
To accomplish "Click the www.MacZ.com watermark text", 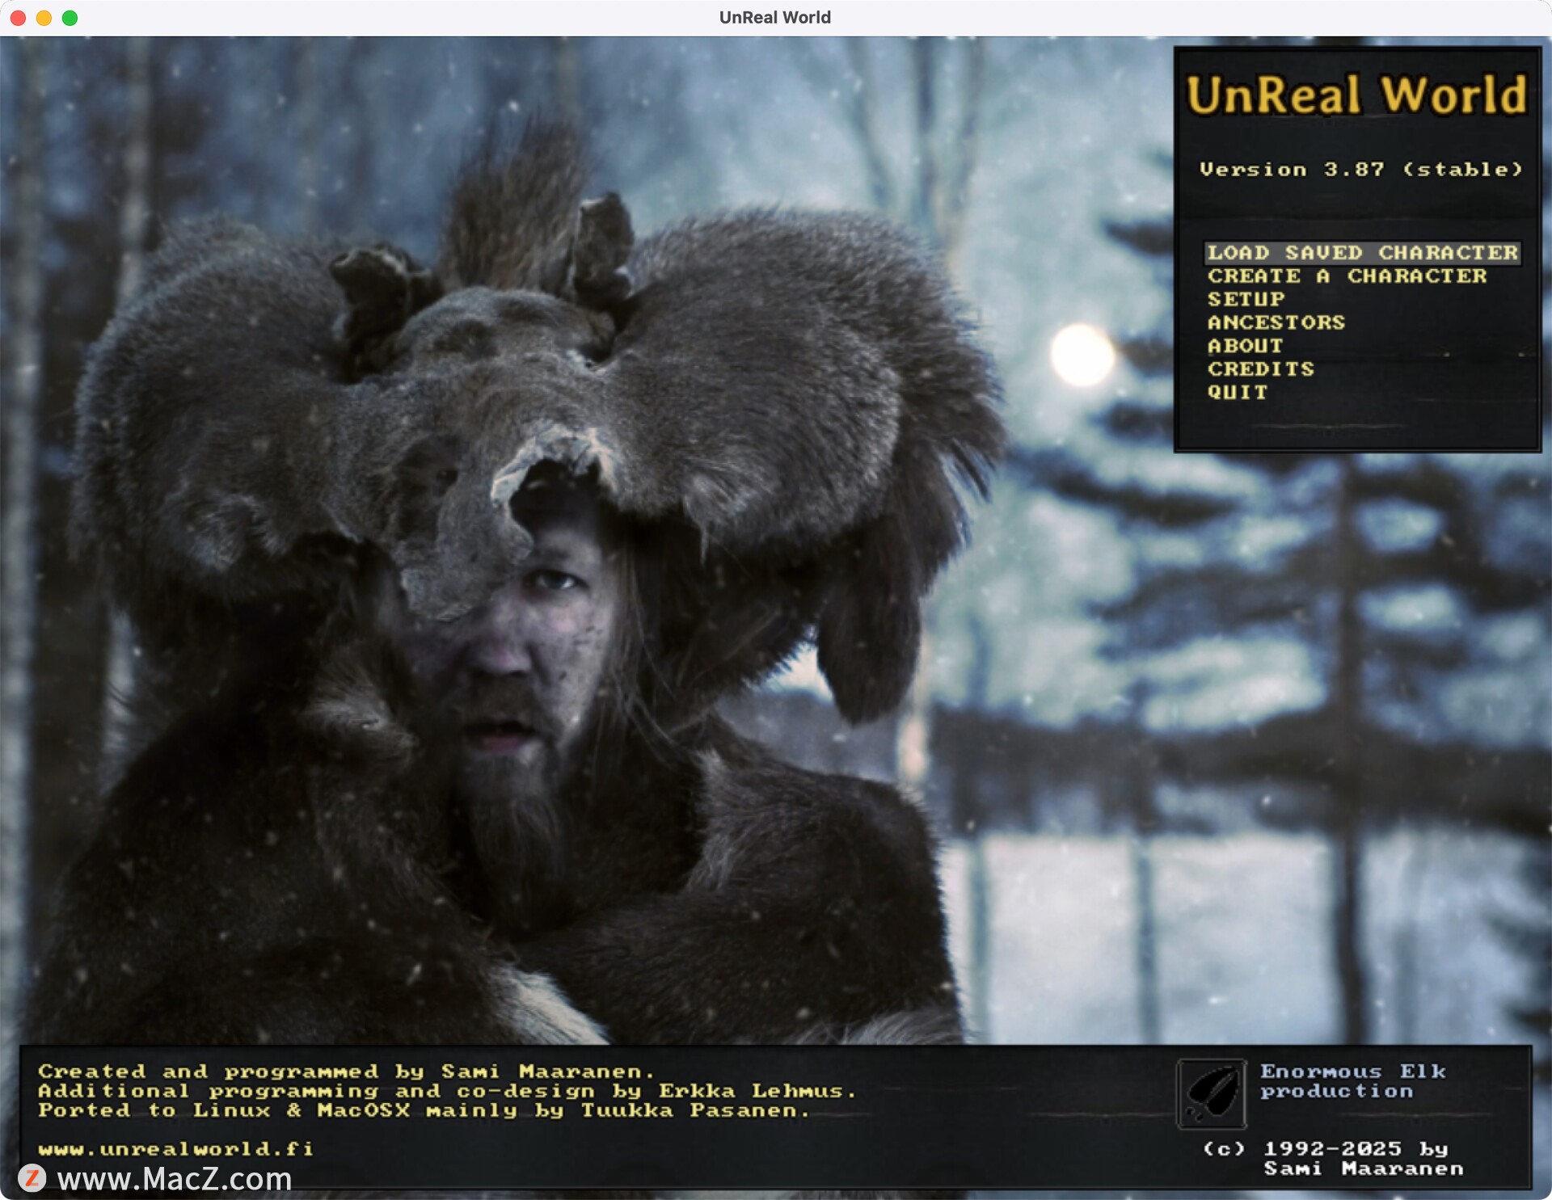I will click(175, 1179).
